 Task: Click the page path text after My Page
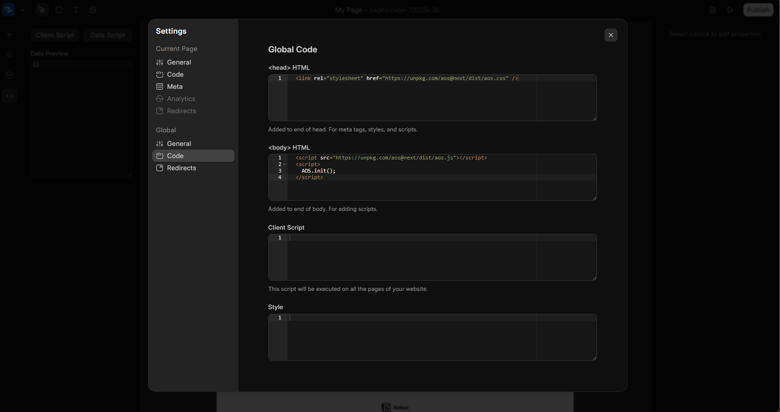click(x=405, y=10)
